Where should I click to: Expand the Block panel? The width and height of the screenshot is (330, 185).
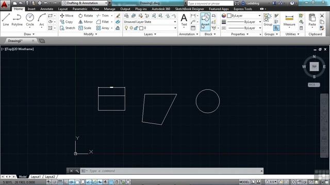click(x=210, y=34)
